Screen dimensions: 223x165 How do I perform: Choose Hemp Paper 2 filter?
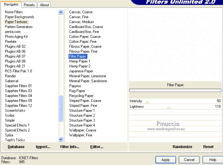click(x=80, y=66)
